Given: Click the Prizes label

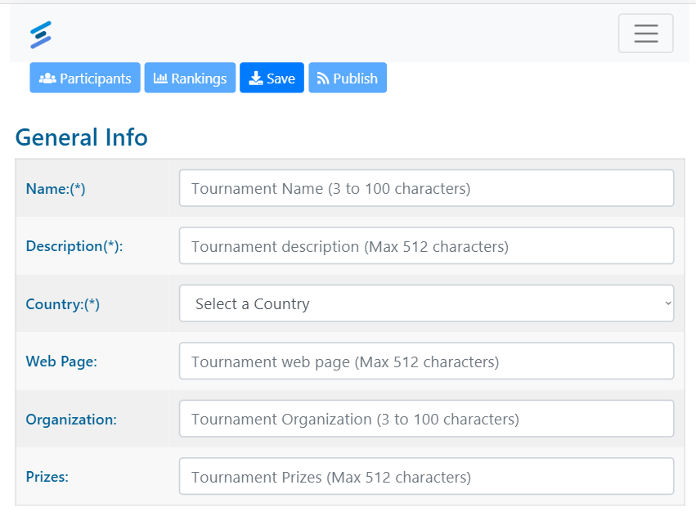Looking at the screenshot, I should pyautogui.click(x=47, y=477).
